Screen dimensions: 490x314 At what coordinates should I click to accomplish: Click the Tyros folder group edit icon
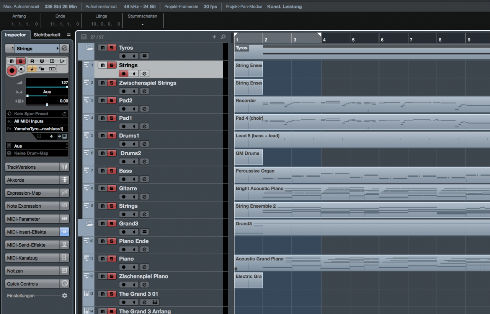tap(144, 56)
